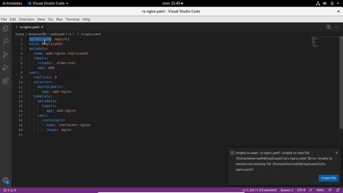Open the Extensions view

(5, 81)
